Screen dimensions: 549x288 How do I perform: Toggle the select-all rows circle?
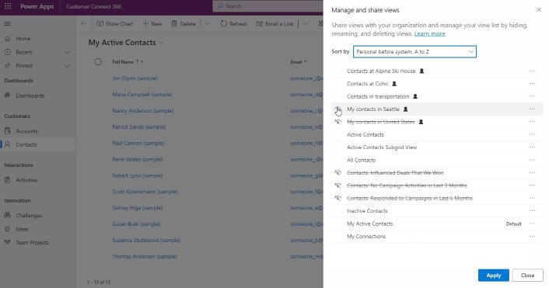point(98,62)
